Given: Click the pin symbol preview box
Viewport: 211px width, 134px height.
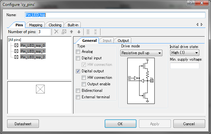Looking at the screenshot, I should click(x=40, y=89).
